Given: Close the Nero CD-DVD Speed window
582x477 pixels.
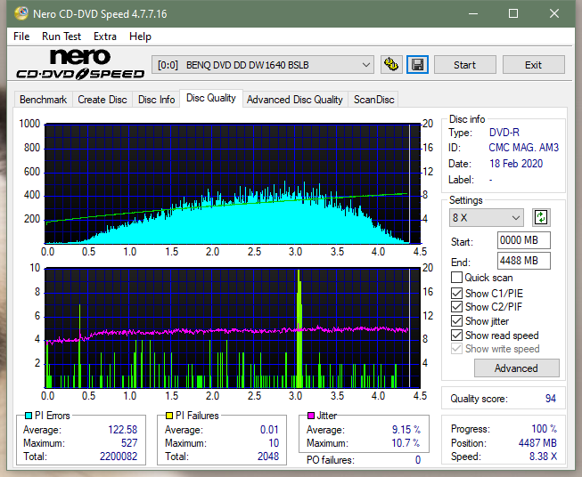Looking at the screenshot, I should [554, 13].
